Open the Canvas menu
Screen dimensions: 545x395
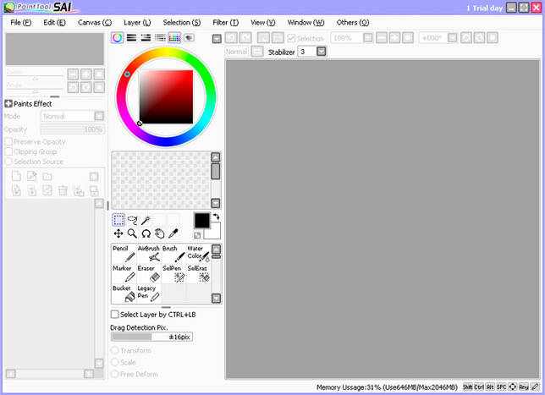pos(95,23)
